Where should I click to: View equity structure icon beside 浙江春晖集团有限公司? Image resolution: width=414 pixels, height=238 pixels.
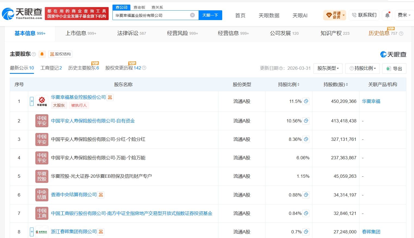tap(101, 231)
